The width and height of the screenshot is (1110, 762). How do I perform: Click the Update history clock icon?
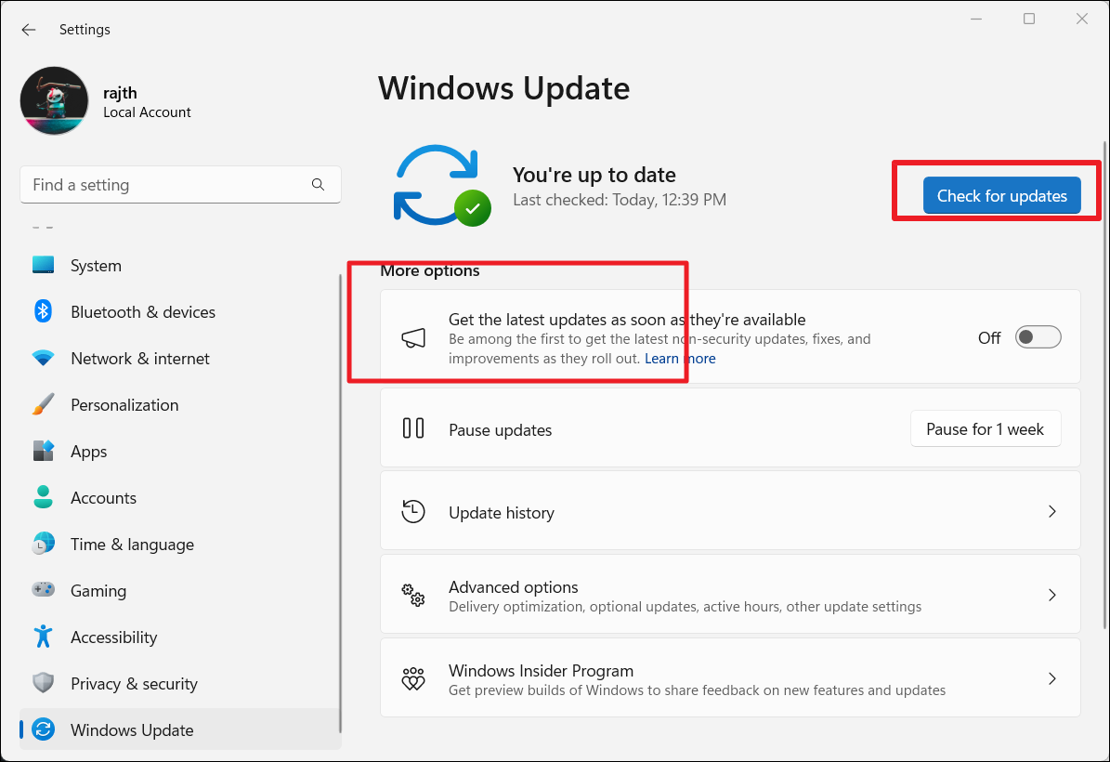[x=413, y=511]
